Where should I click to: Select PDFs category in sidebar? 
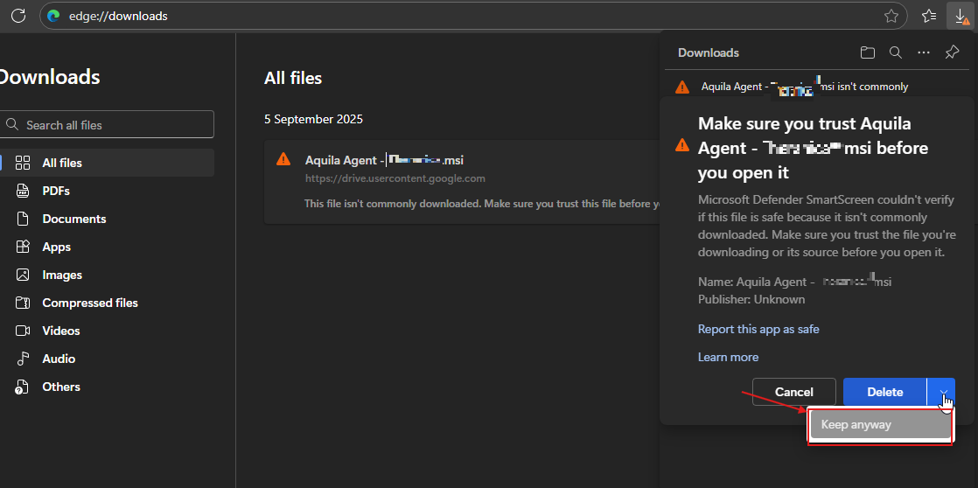point(56,191)
